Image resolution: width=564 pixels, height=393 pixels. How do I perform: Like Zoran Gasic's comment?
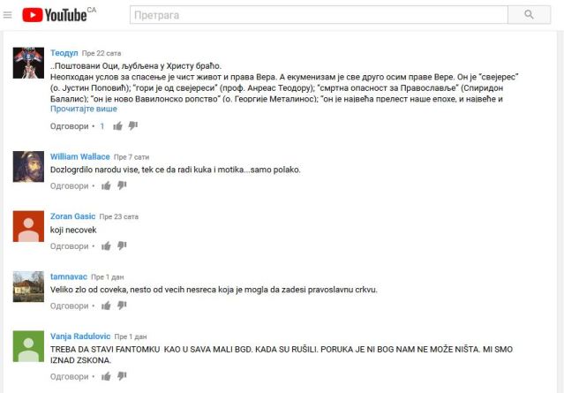106,246
